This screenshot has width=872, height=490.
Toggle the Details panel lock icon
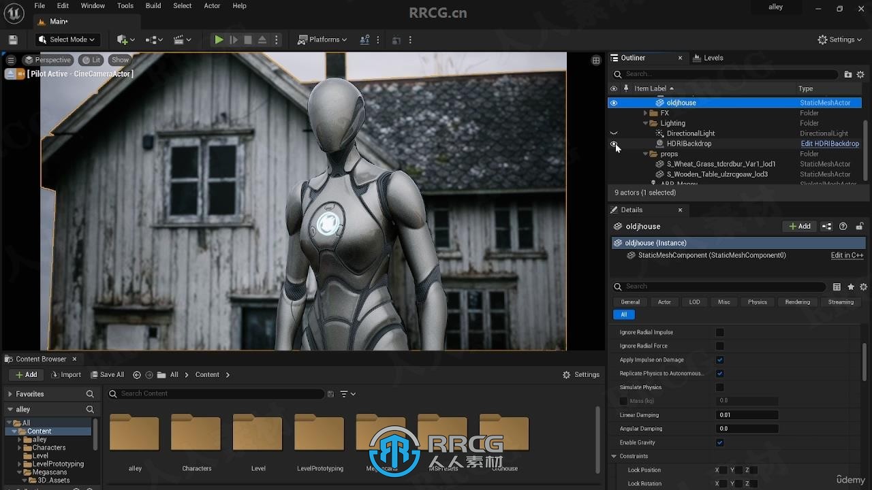coord(860,227)
